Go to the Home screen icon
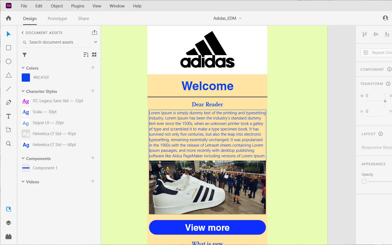The width and height of the screenshot is (392, 245). 9,18
